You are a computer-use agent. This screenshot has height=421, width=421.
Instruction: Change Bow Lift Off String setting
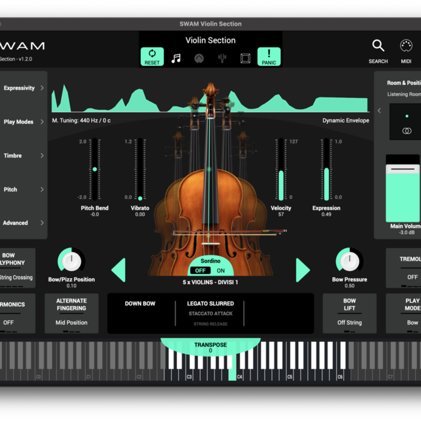pos(349,322)
